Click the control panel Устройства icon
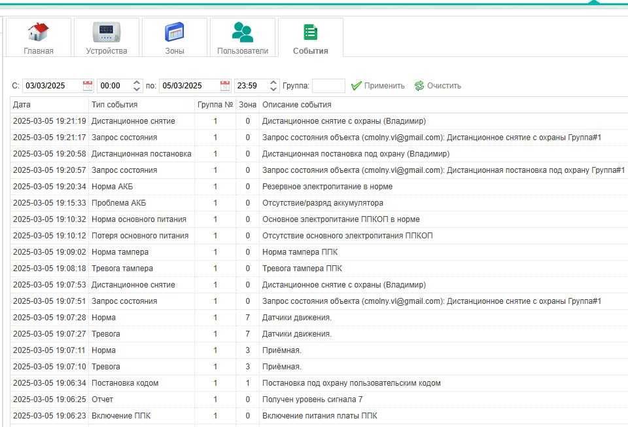This screenshot has height=427, width=628. [x=107, y=32]
